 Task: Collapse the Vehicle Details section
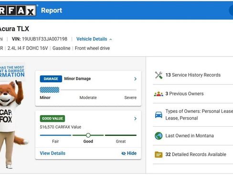pyautogui.click(x=94, y=39)
